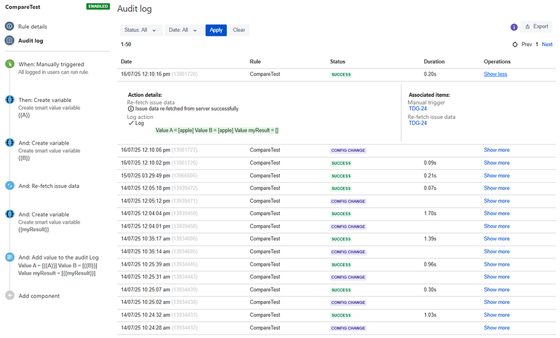Clear the audit log filters
This screenshot has height=338, width=560.
239,30
